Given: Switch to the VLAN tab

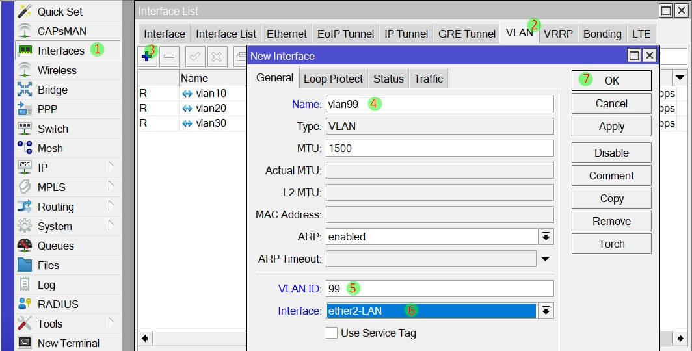Looking at the screenshot, I should tap(518, 34).
